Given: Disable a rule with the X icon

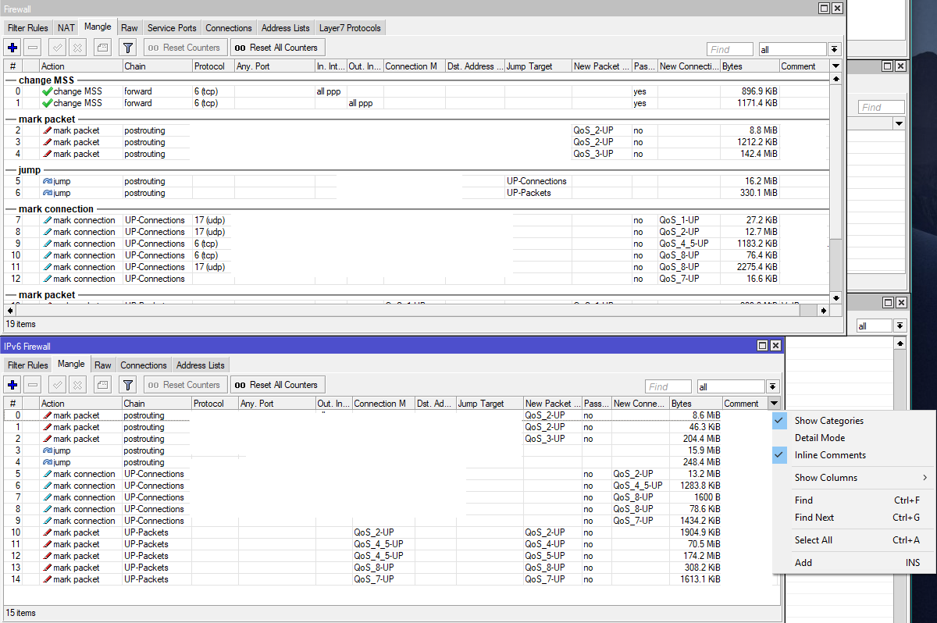Looking at the screenshot, I should tap(77, 47).
